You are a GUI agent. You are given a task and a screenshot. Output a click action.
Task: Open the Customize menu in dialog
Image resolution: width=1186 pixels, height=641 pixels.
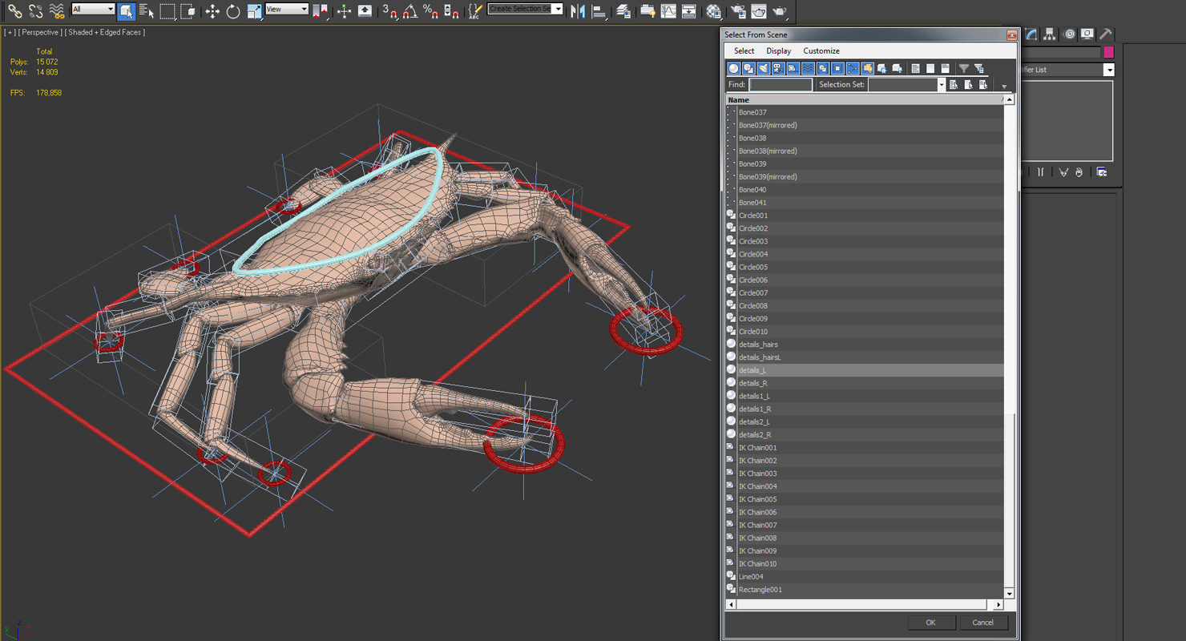[x=821, y=50]
